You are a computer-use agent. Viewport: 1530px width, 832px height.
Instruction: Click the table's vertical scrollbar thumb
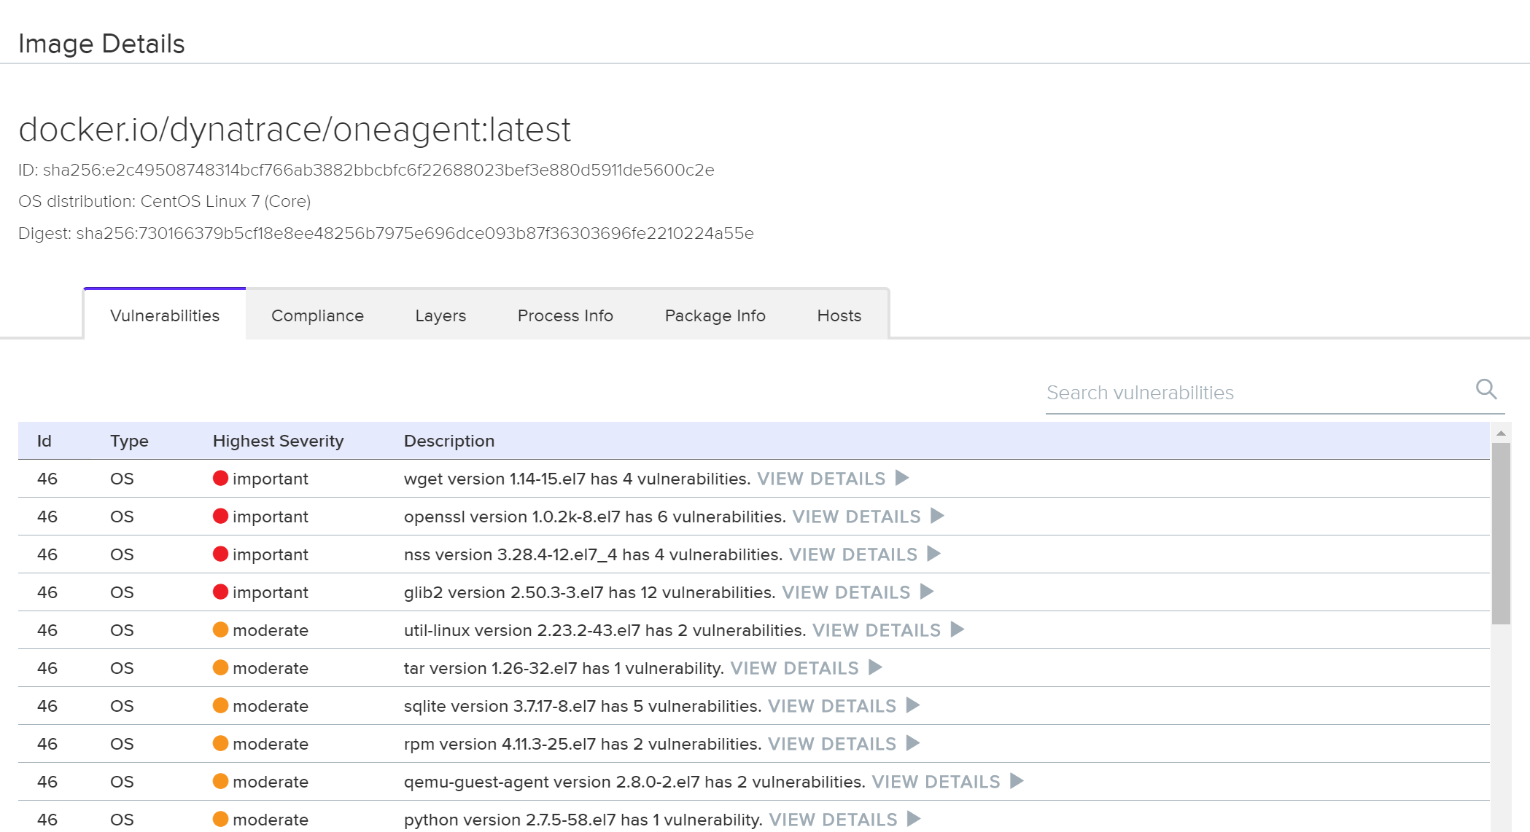[x=1500, y=532]
